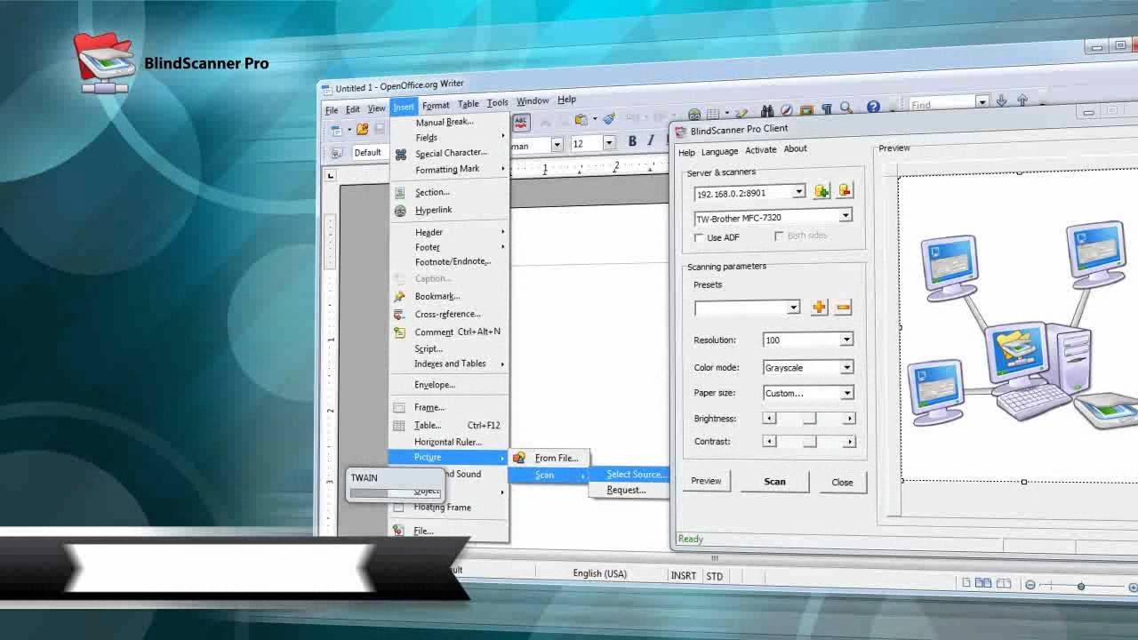Click the Zoom magnifier icon in Writer toolbar
This screenshot has height=640, width=1138.
[x=846, y=108]
